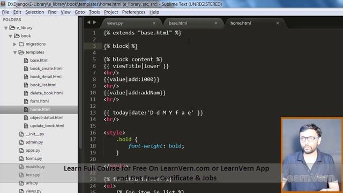The height and width of the screenshot is (193, 343).
Task: Click file icon beside apps.py
Action: coord(21,150)
